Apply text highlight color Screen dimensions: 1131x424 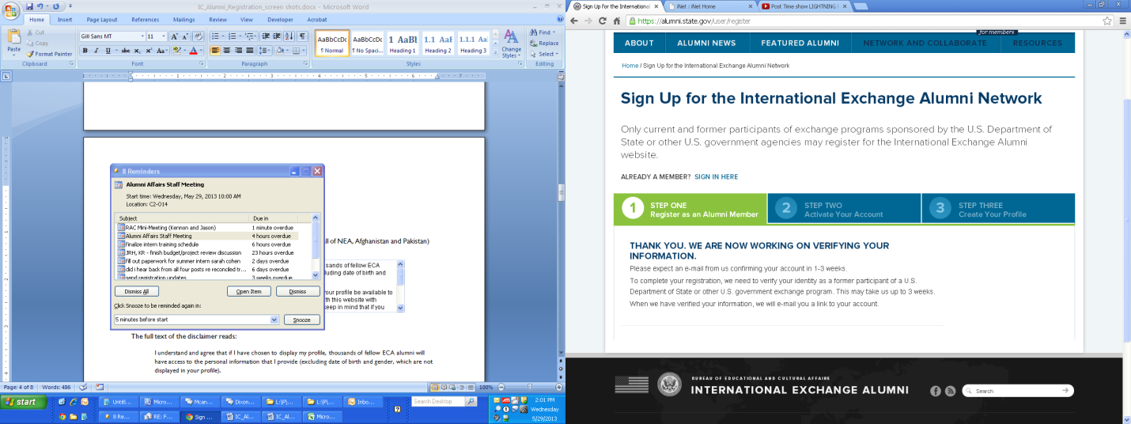[x=176, y=51]
